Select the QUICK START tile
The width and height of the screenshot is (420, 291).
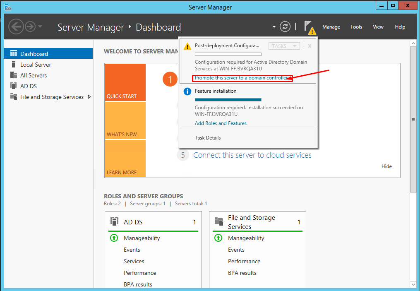[x=125, y=82]
